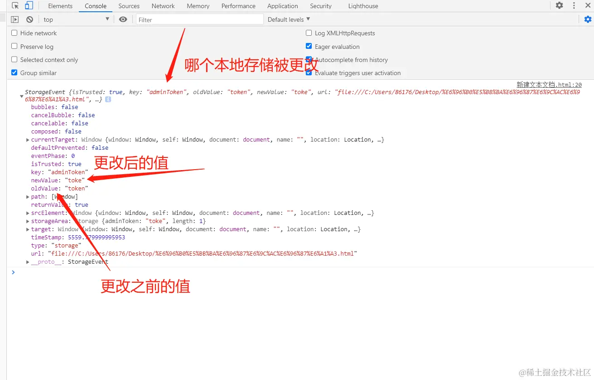Select the timeStamp property row
594x380 pixels.
[x=78, y=237]
